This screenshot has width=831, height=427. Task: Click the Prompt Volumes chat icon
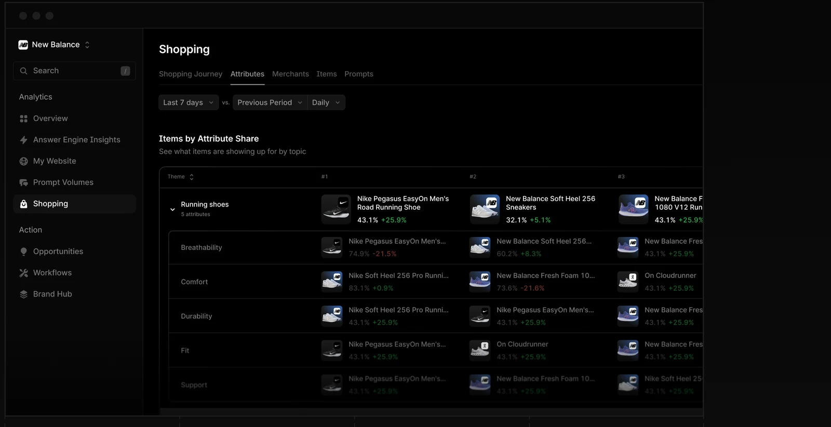point(23,182)
